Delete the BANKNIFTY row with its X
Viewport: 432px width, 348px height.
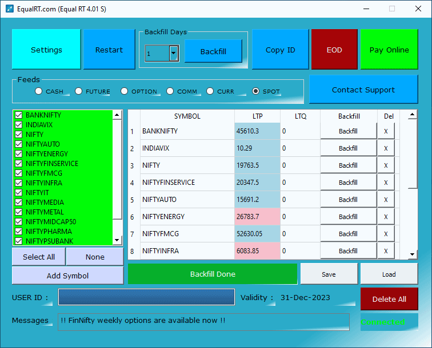pyautogui.click(x=386, y=131)
